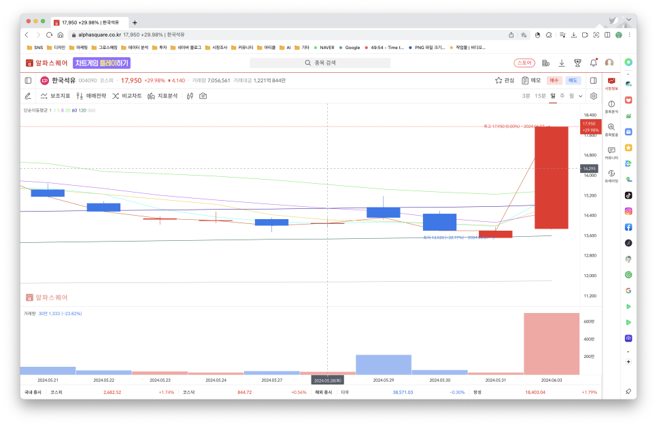Click the 종목 검색 search field
657x426 pixels.
coord(320,63)
